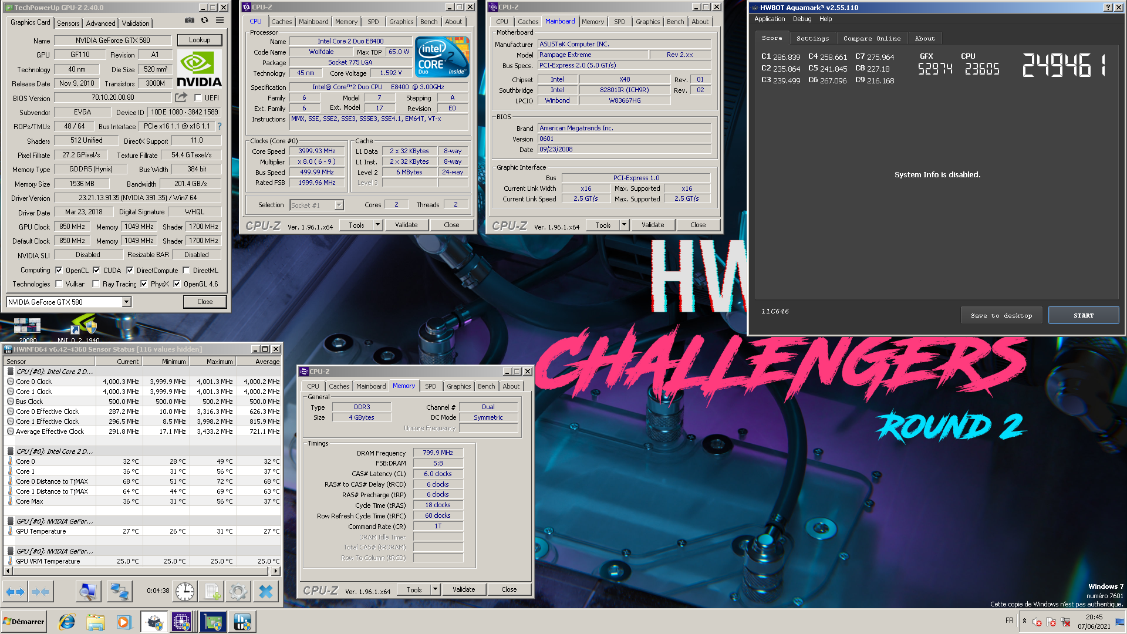Select the SPD tab in the CPU-Z Memory window
Viewport: 1127px width, 634px height.
coord(431,386)
